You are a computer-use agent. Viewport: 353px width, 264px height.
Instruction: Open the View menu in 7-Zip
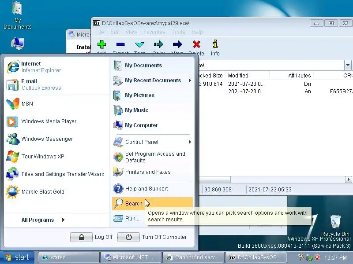tap(131, 32)
